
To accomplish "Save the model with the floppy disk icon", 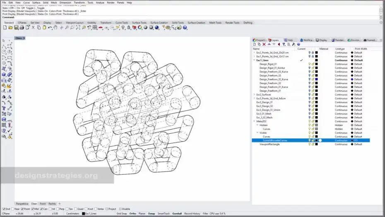I will pos(16,27).
